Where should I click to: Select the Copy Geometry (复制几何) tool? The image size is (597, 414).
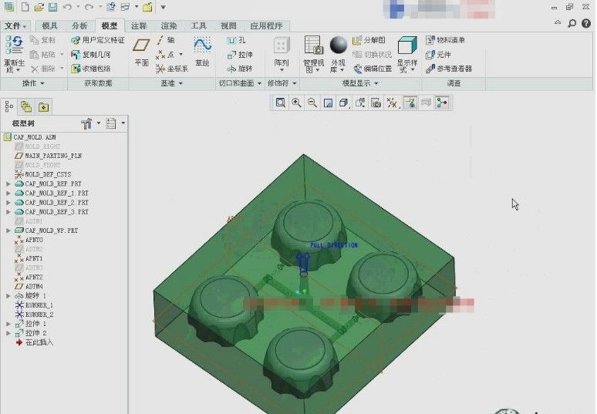(91, 55)
